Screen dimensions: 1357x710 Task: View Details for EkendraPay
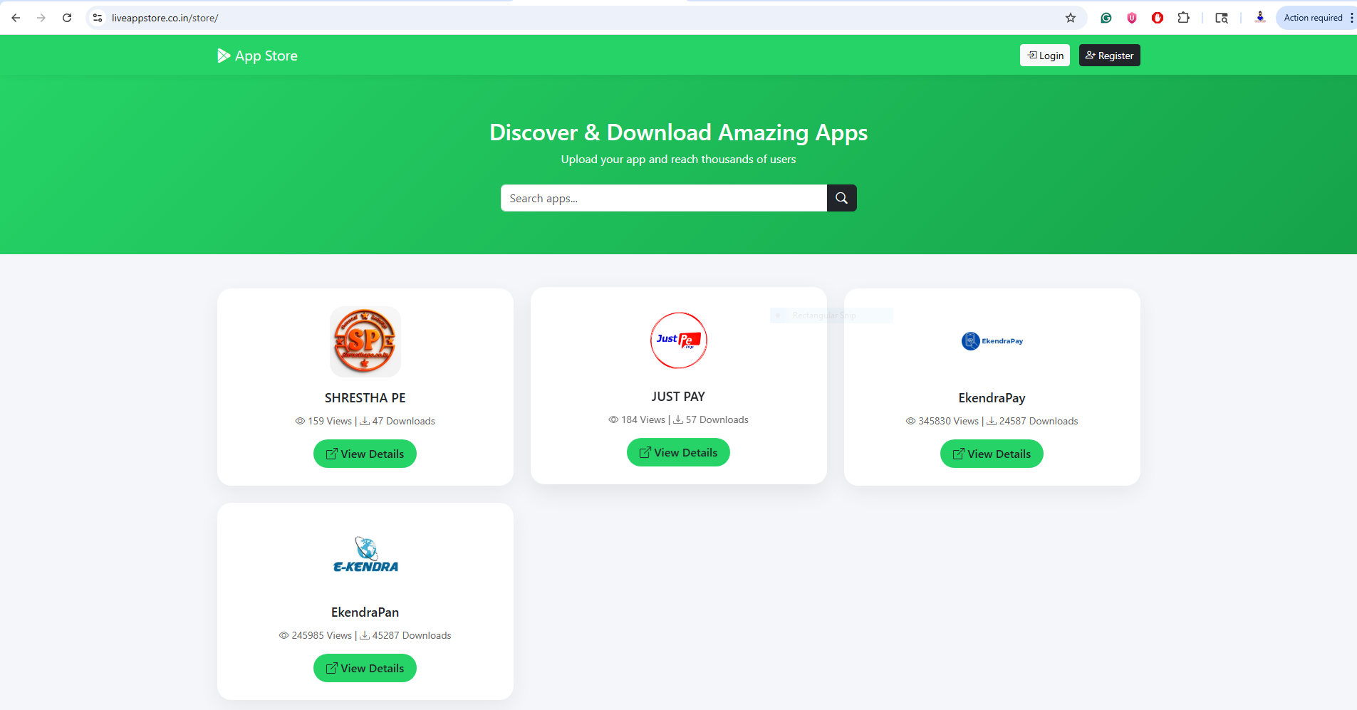pos(992,454)
